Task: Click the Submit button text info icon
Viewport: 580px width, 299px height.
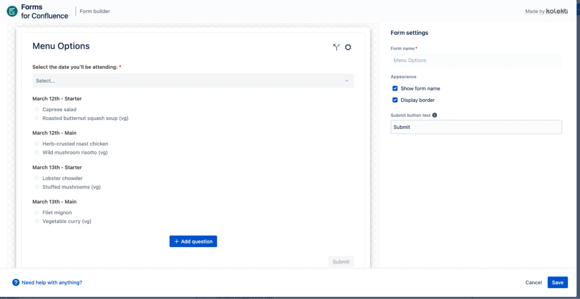Action: [x=435, y=115]
